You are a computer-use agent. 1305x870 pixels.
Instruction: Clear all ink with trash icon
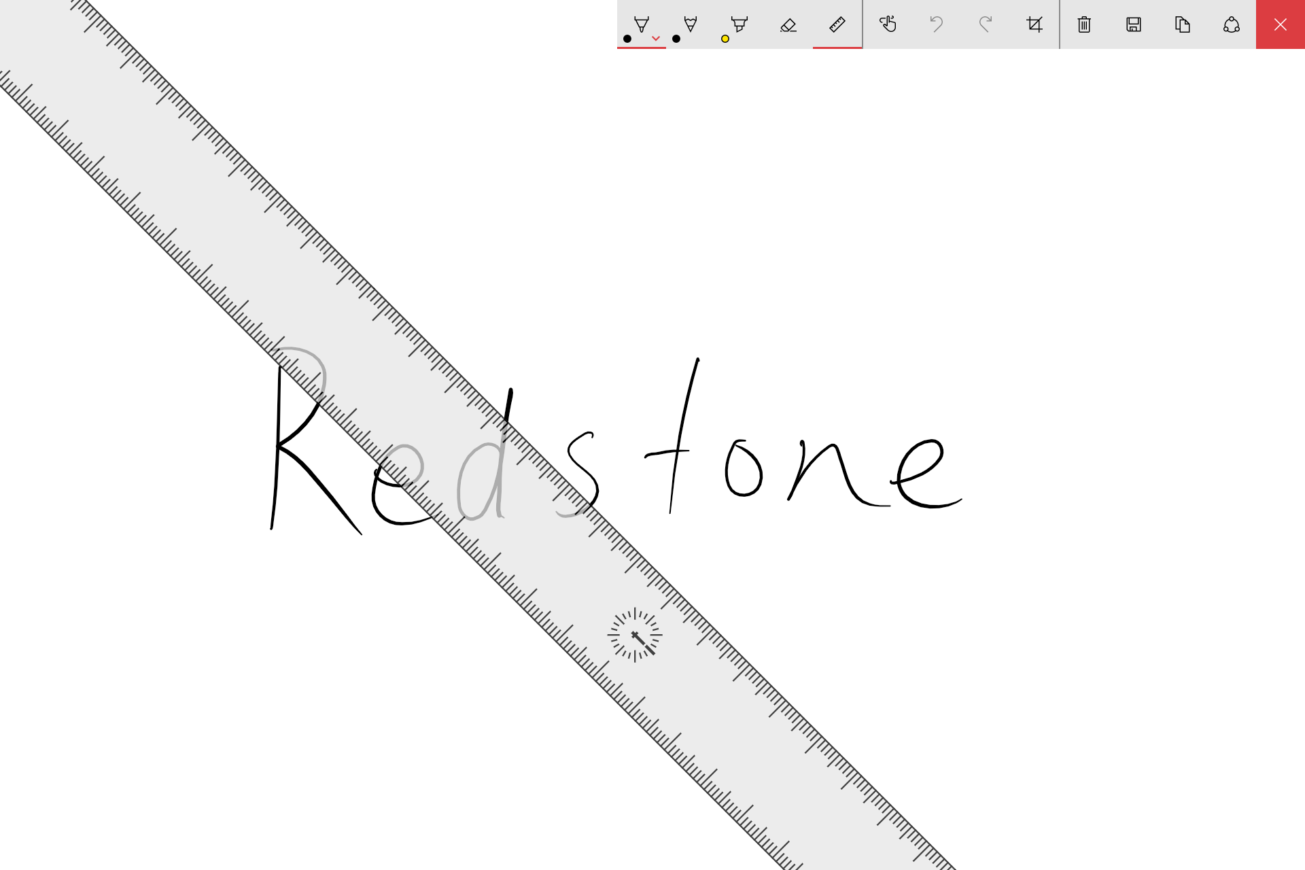tap(1085, 24)
